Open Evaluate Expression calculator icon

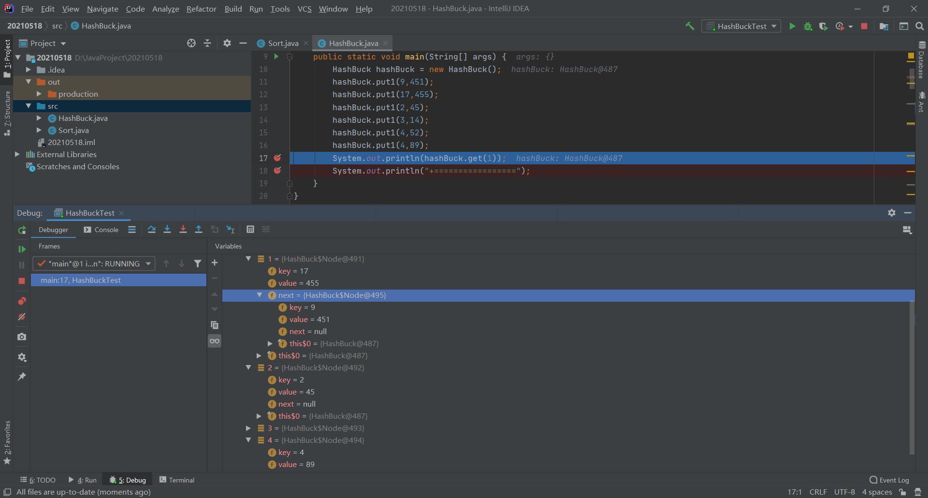coord(250,230)
